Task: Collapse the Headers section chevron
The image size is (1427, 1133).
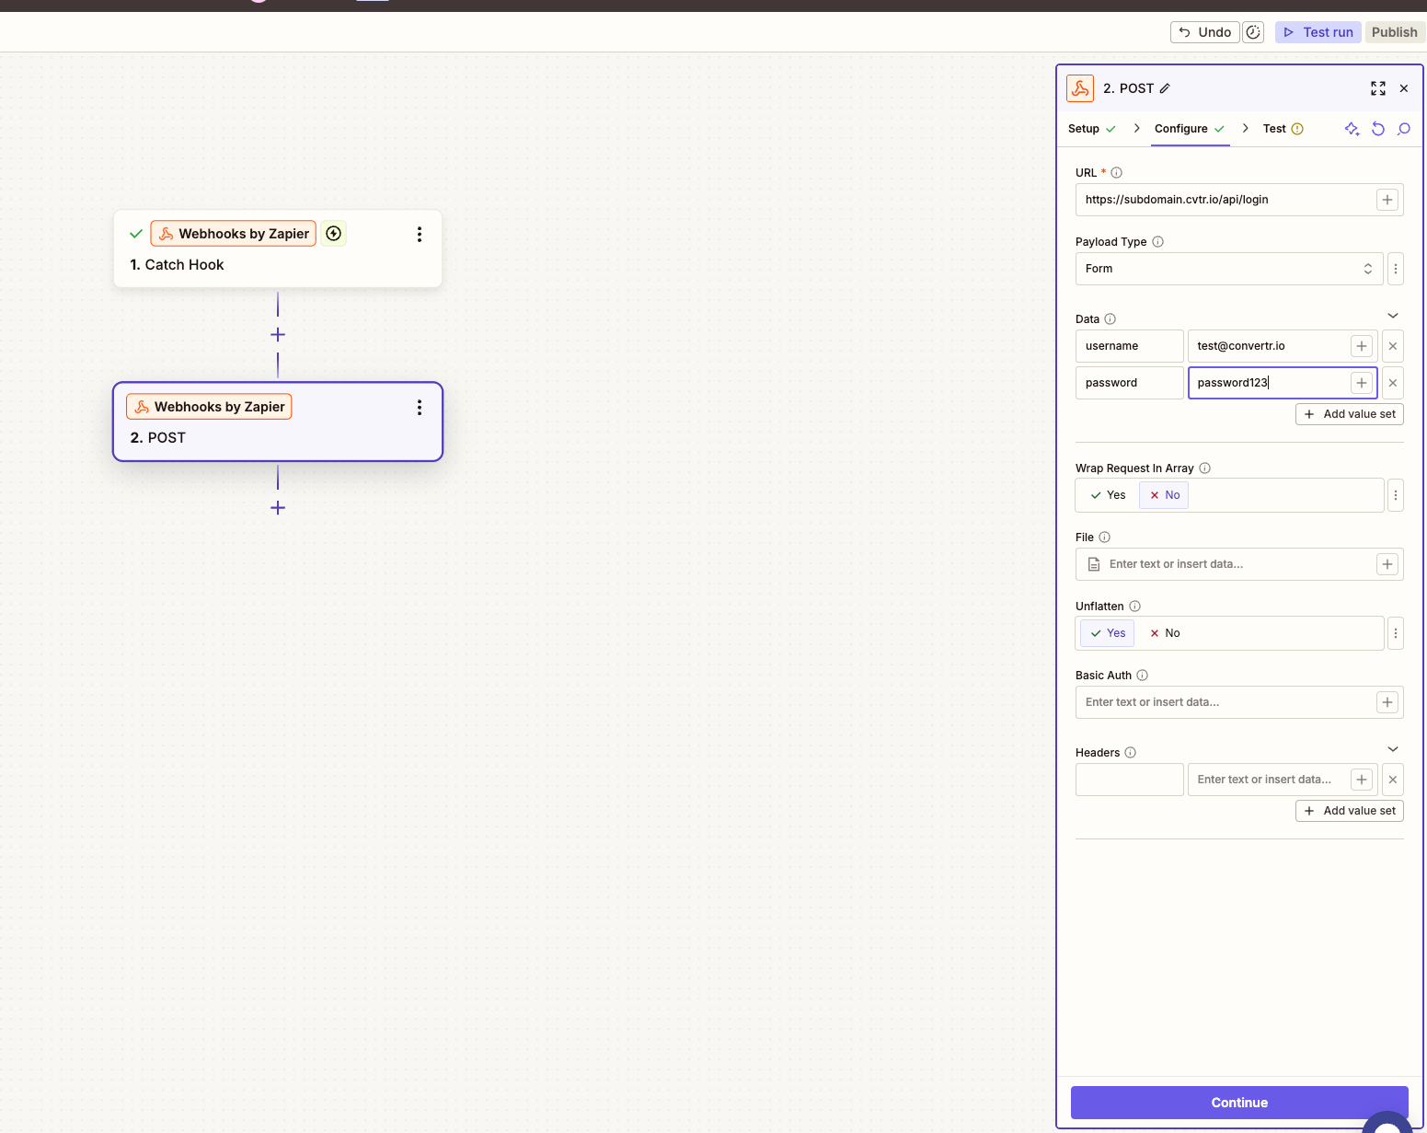Action: tap(1392, 748)
